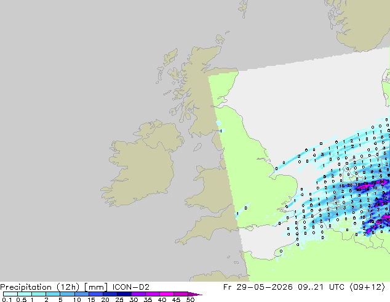Image resolution: width=390 pixels, height=302 pixels.
Task: Click the "15" legend value
Action: tap(91, 300)
